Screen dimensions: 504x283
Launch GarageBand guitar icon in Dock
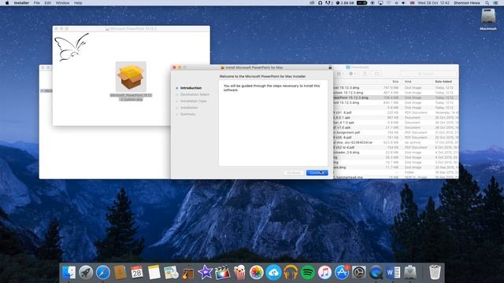pyautogui.click(x=188, y=273)
